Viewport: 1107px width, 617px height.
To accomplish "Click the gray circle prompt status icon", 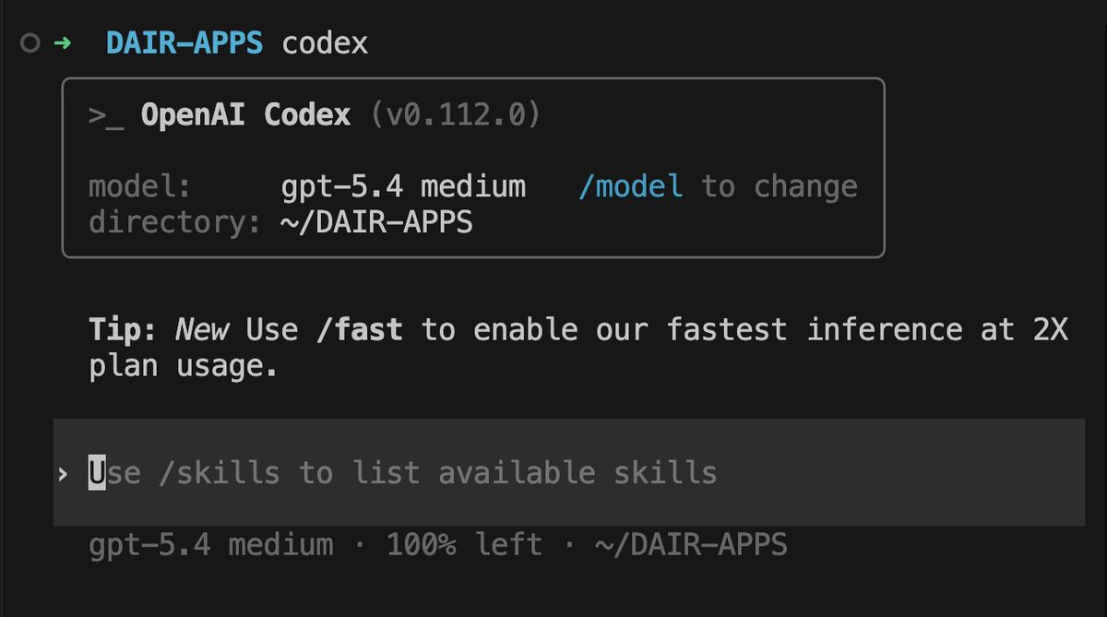I will pos(30,43).
